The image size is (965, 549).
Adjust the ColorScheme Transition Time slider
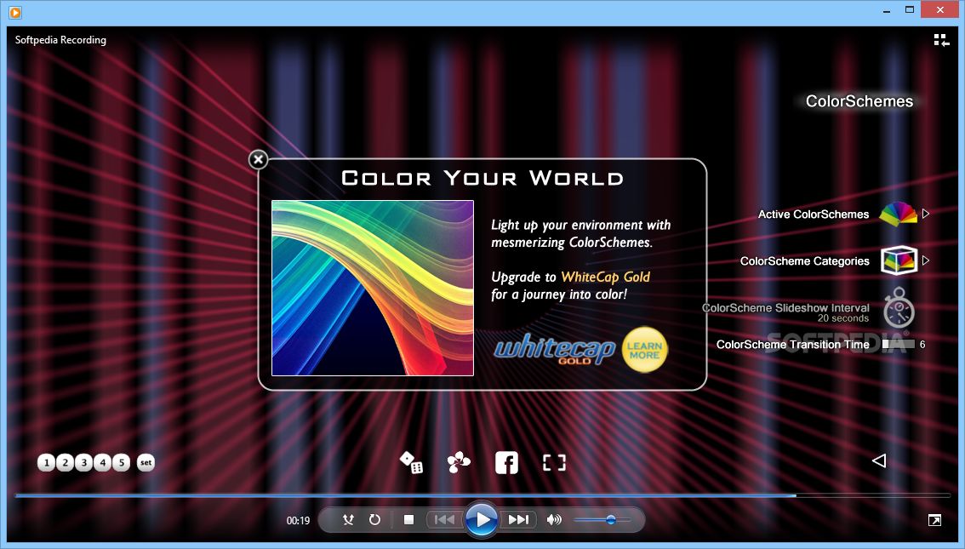pos(899,345)
